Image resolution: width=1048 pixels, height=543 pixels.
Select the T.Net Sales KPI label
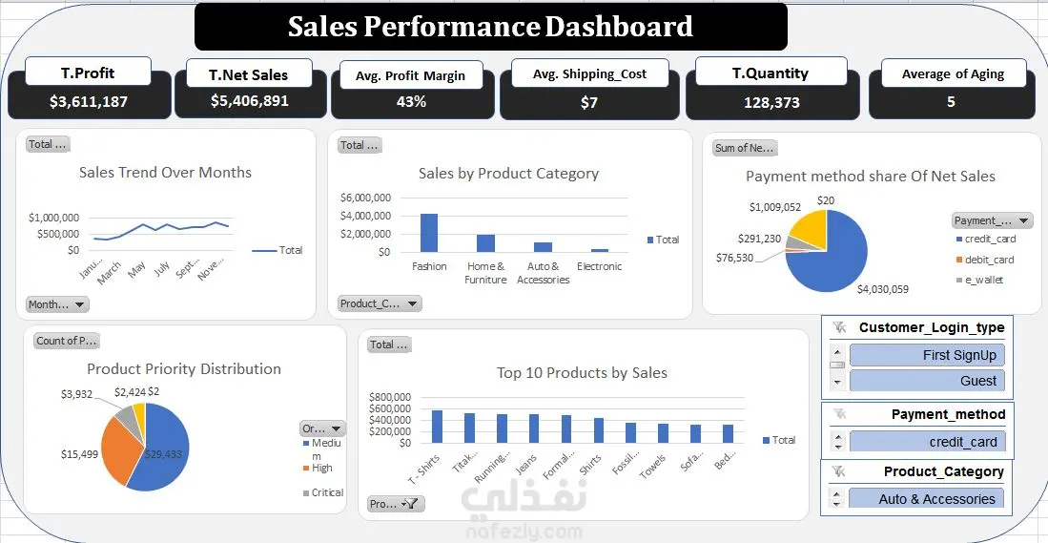(x=249, y=74)
